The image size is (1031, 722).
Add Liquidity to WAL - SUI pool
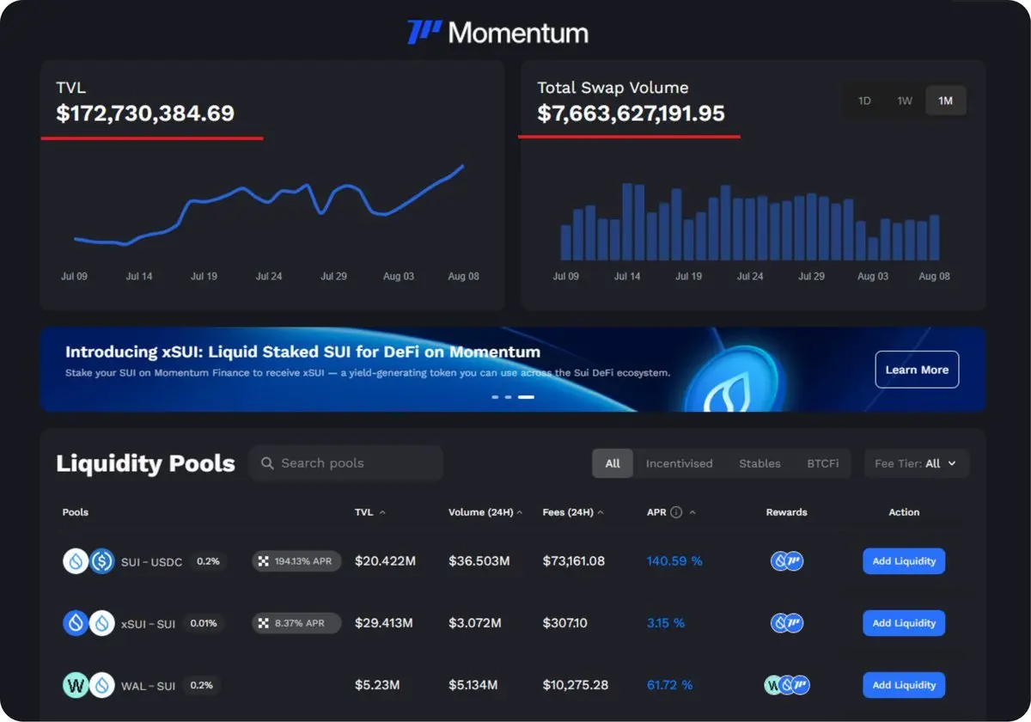coord(904,685)
